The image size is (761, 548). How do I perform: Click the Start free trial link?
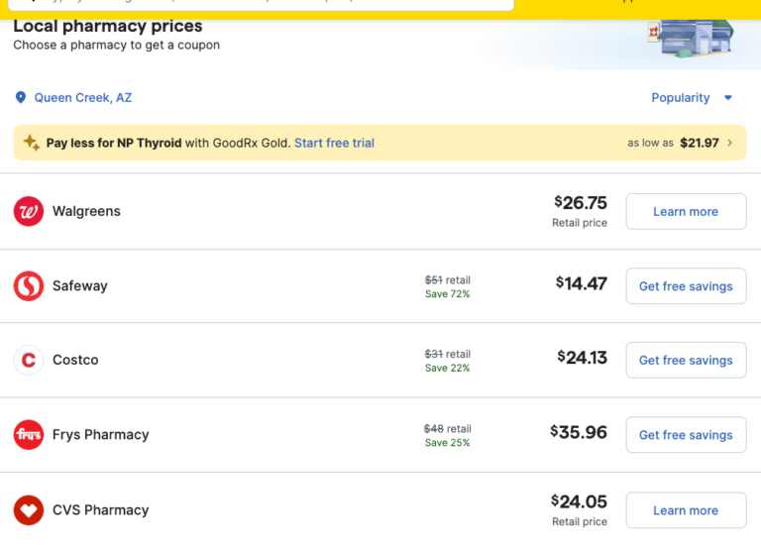pos(334,143)
